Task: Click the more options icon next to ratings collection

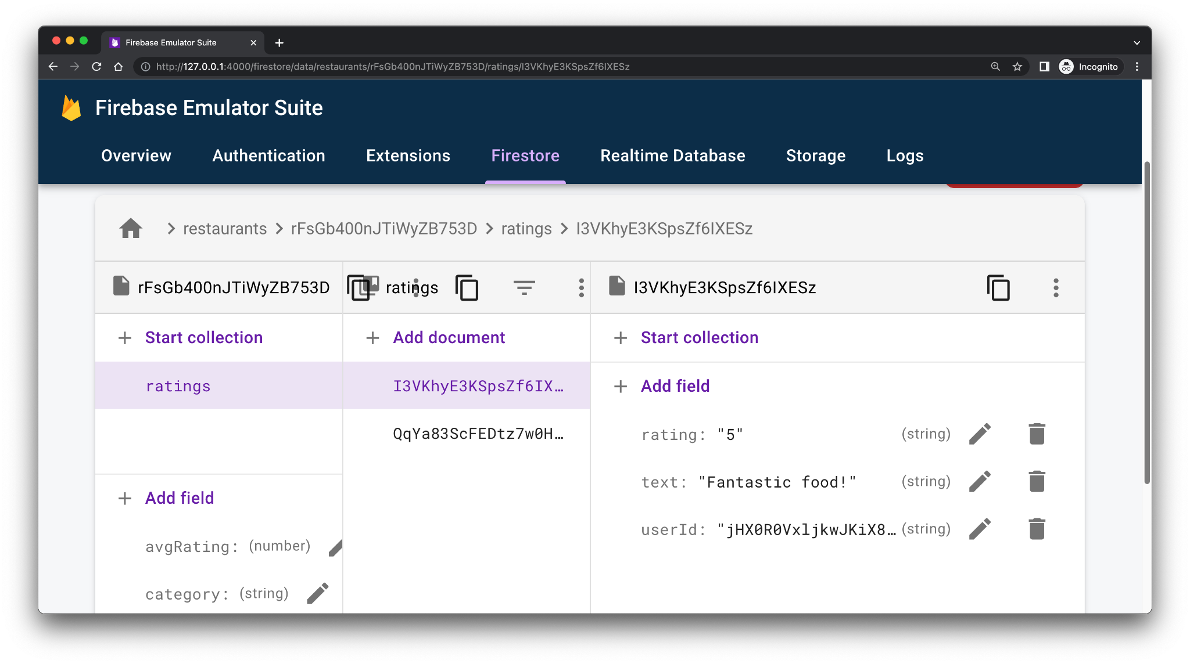Action: click(x=580, y=287)
